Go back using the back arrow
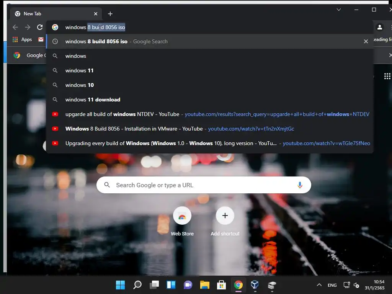Screen dimensions: 392x294 pos(15,27)
